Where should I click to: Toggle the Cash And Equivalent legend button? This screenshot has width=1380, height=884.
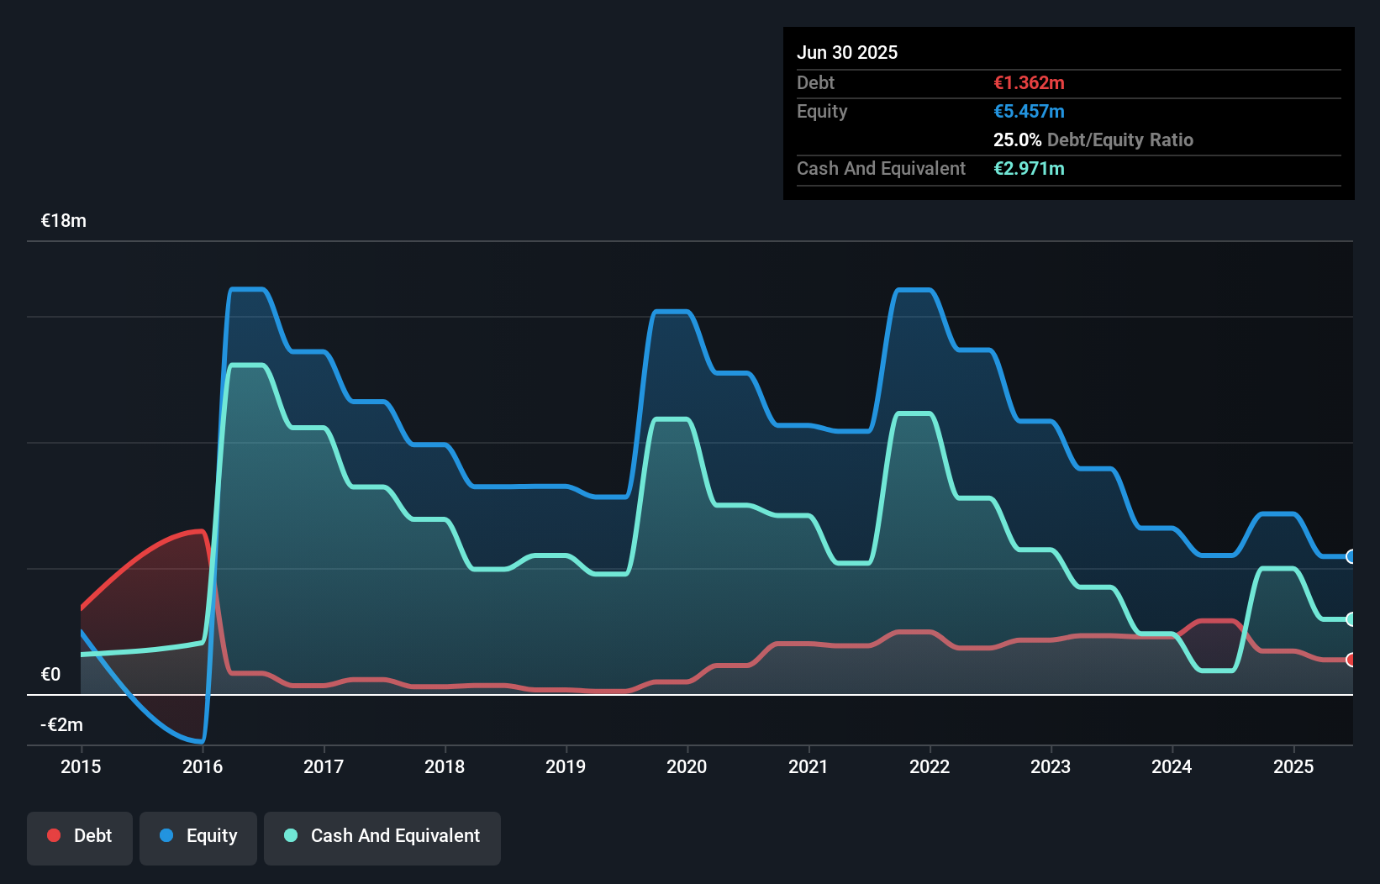pyautogui.click(x=382, y=837)
